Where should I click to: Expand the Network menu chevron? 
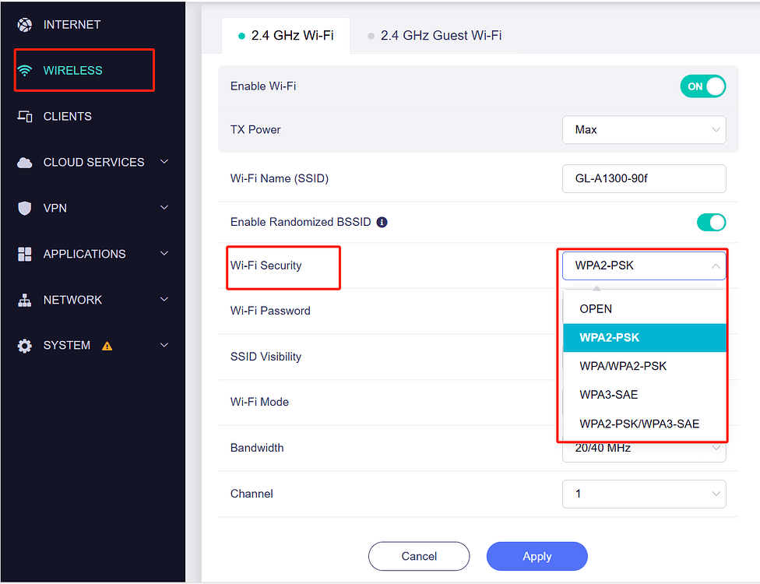pyautogui.click(x=164, y=300)
